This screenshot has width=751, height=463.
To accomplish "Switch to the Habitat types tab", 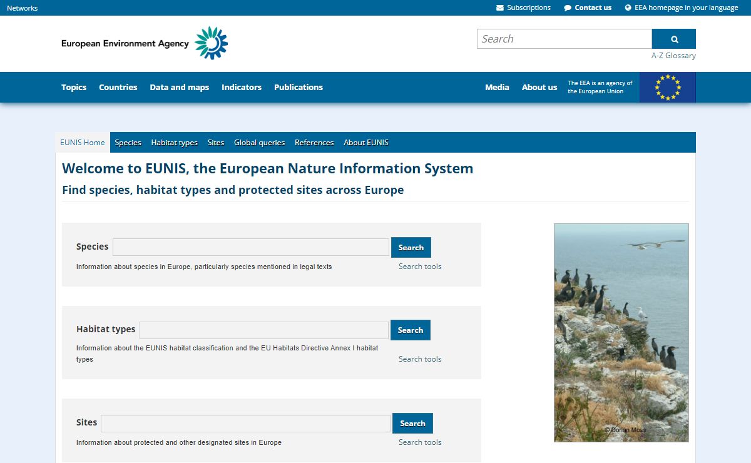I will coord(174,143).
